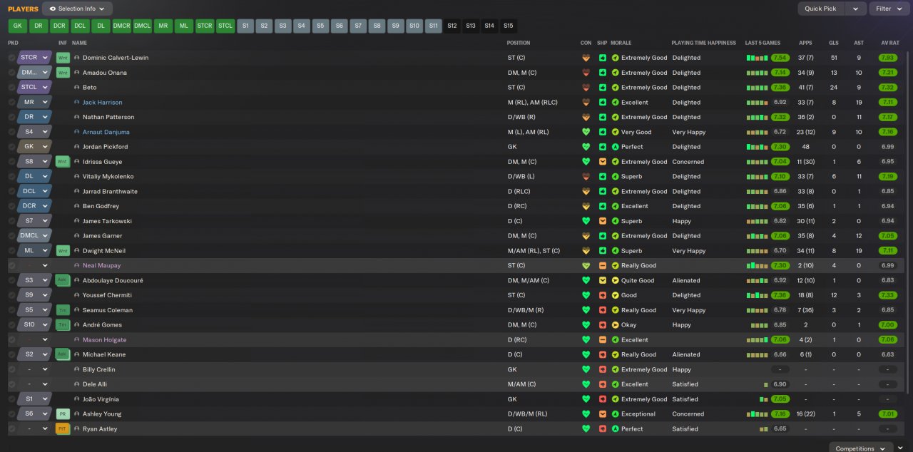This screenshot has height=452, width=913.
Task: Open the S8 position dropdown for Idrissa Gueye
Action: pos(34,162)
